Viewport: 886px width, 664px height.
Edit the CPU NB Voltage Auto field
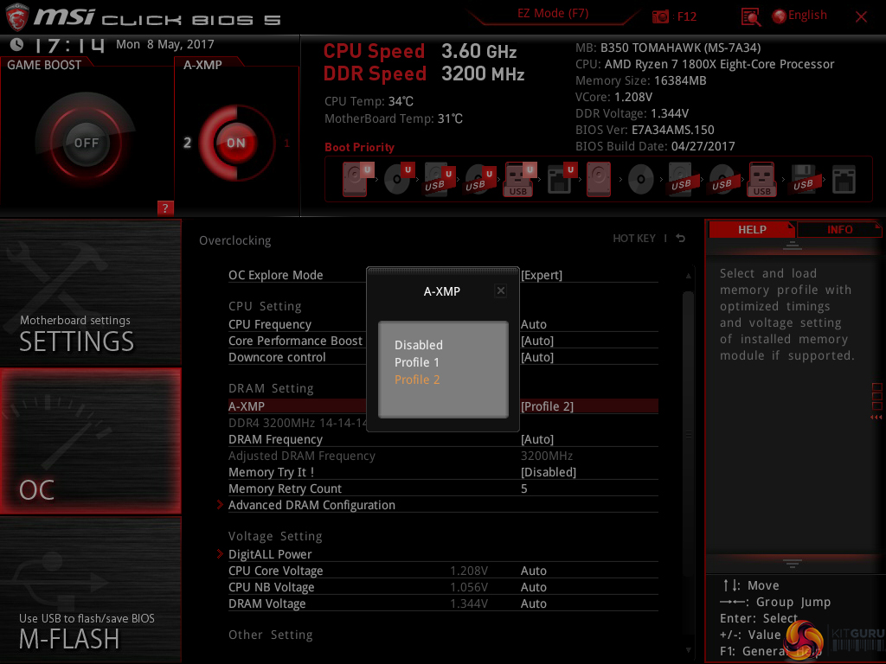click(533, 587)
